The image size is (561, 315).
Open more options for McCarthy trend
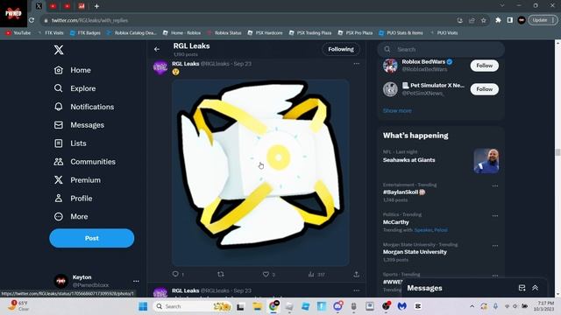tap(495, 216)
